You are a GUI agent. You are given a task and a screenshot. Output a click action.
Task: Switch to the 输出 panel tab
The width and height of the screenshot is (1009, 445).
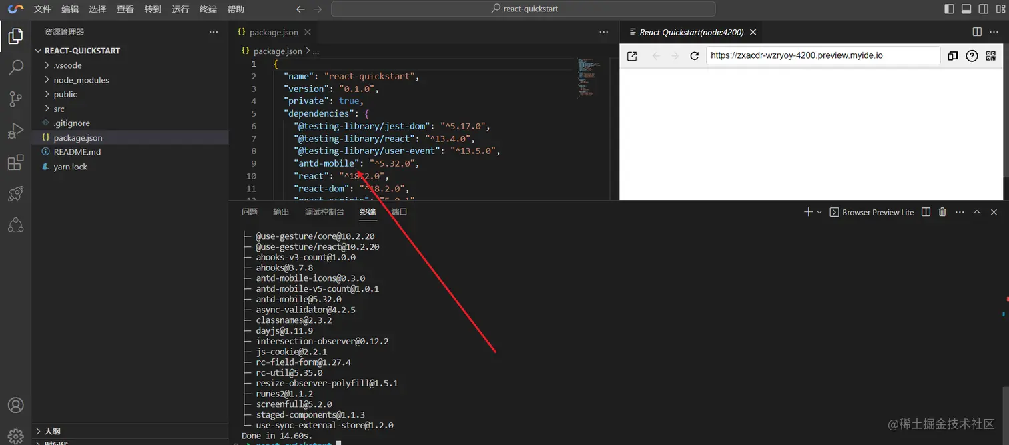(x=281, y=212)
